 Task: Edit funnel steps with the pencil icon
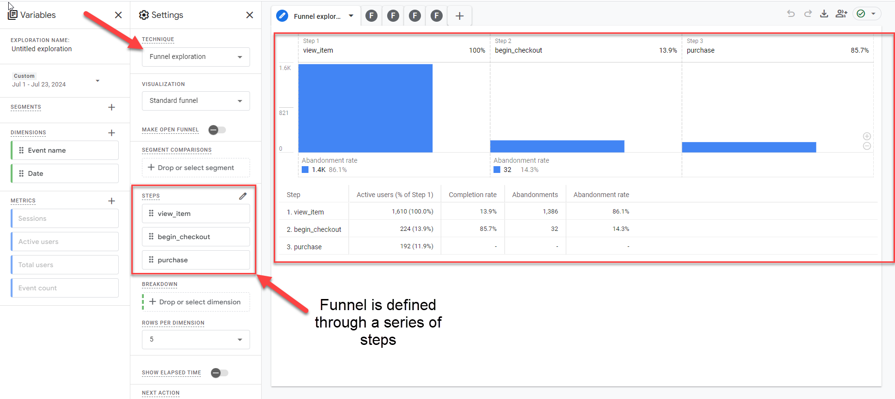[243, 196]
